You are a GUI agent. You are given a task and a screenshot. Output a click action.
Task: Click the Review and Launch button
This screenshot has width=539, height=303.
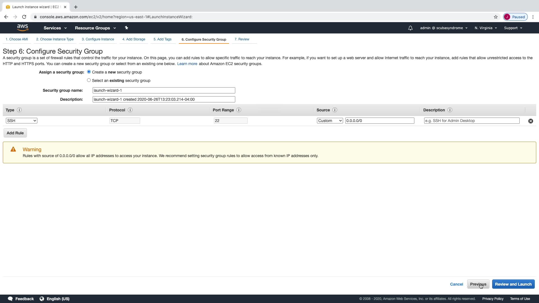tap(513, 284)
